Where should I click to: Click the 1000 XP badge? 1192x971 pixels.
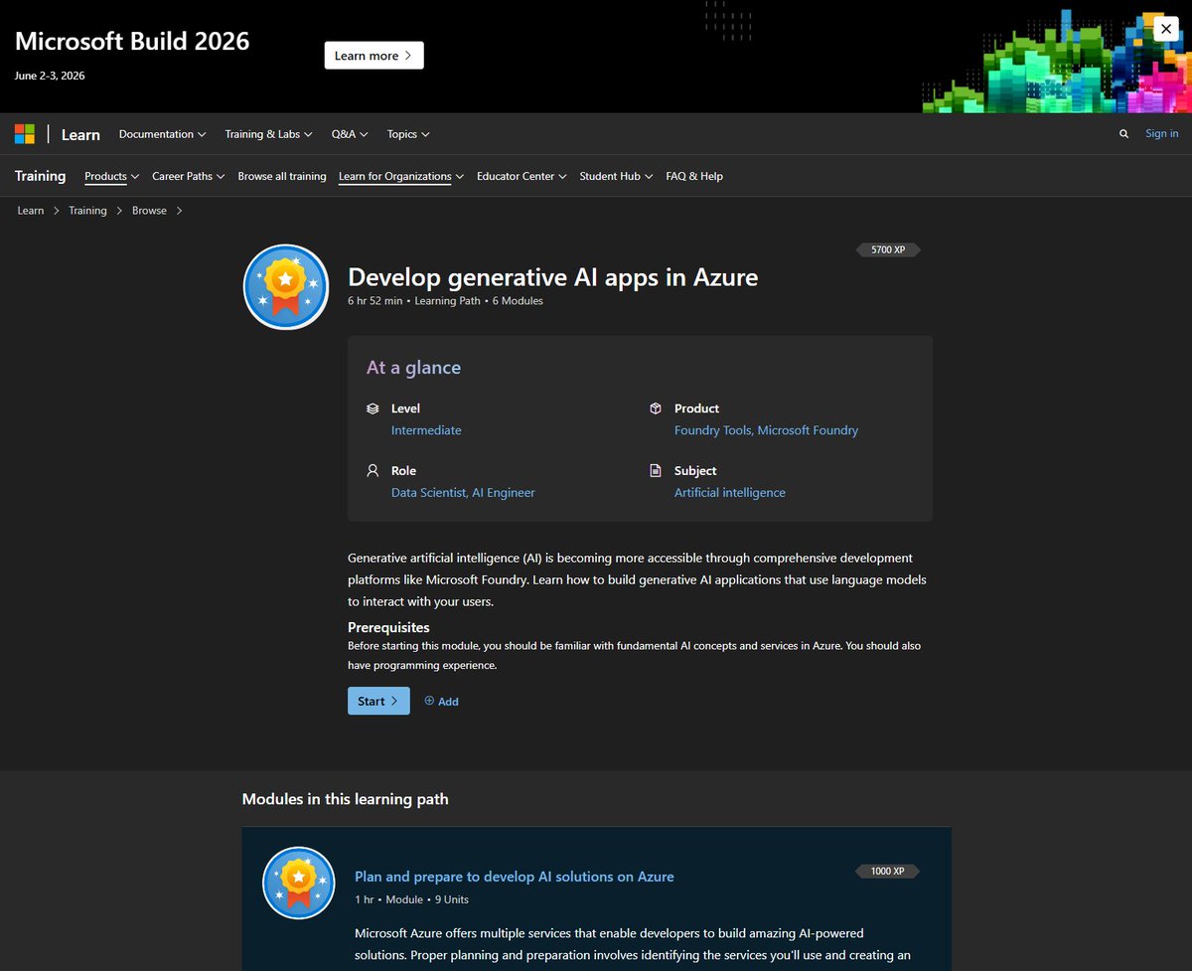click(888, 872)
